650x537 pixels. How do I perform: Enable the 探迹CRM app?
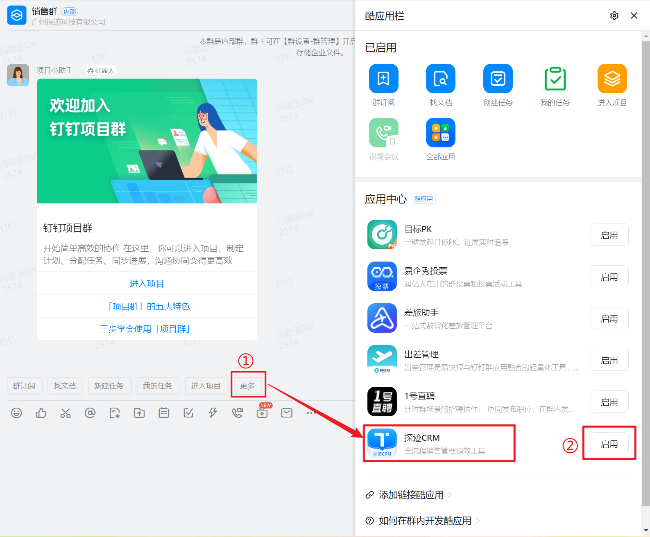(x=609, y=444)
